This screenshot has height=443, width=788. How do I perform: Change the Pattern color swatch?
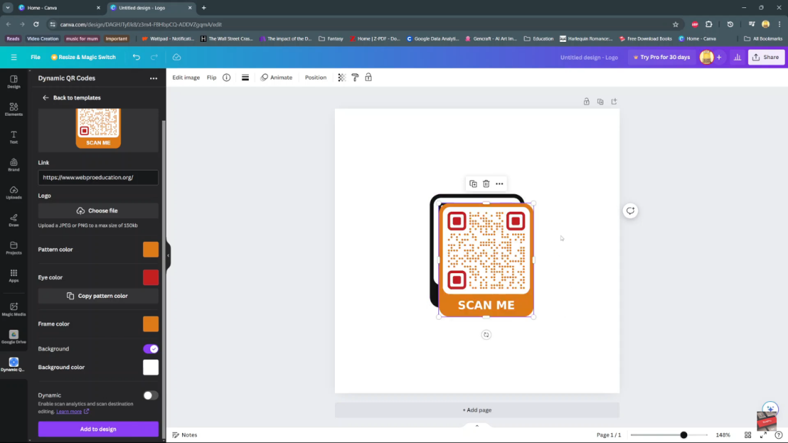(x=151, y=249)
